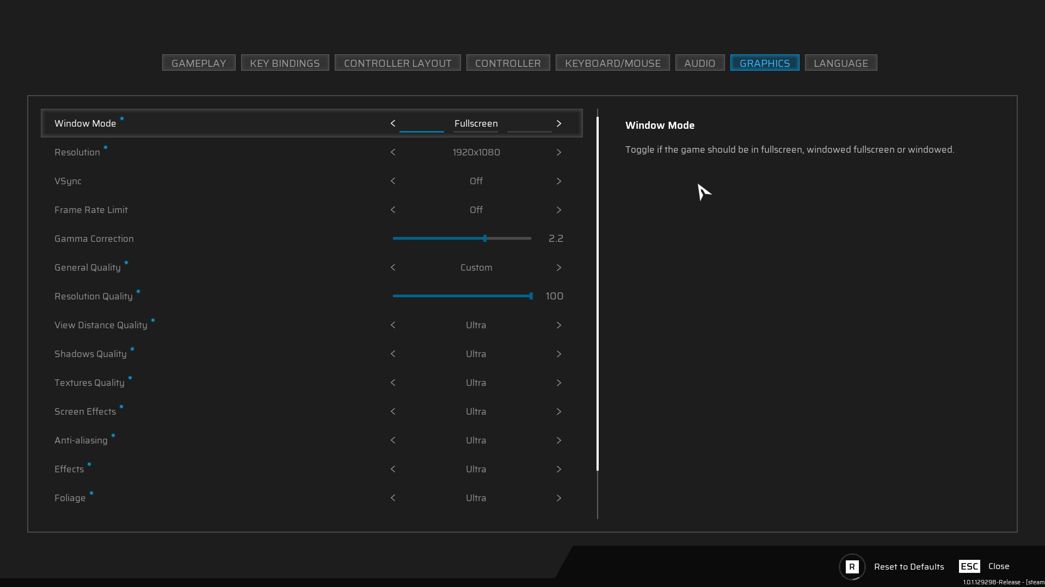This screenshot has width=1045, height=587.
Task: Lower Textures Quality with left arrow
Action: pos(392,383)
